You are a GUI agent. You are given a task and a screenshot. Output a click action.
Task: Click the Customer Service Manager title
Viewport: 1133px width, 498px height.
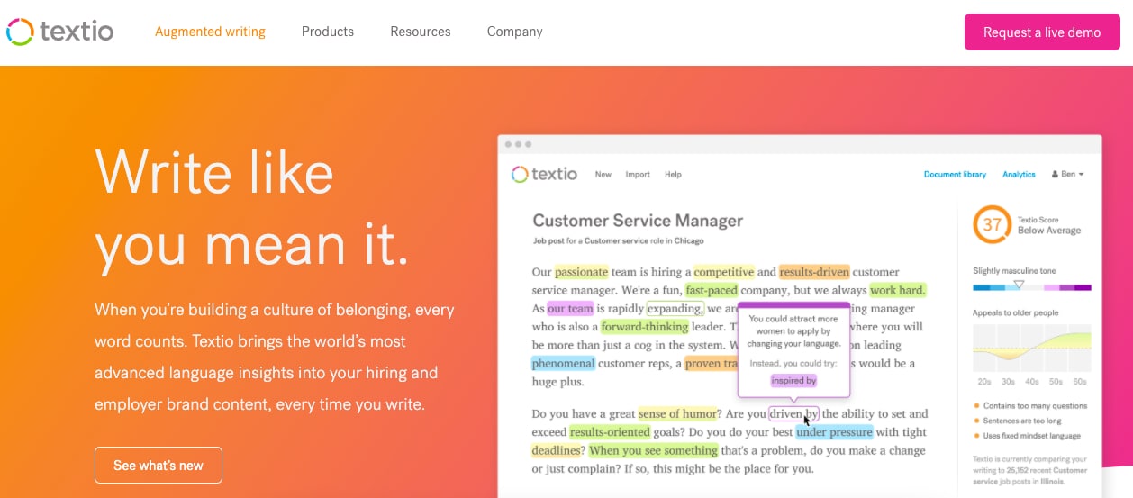638,221
